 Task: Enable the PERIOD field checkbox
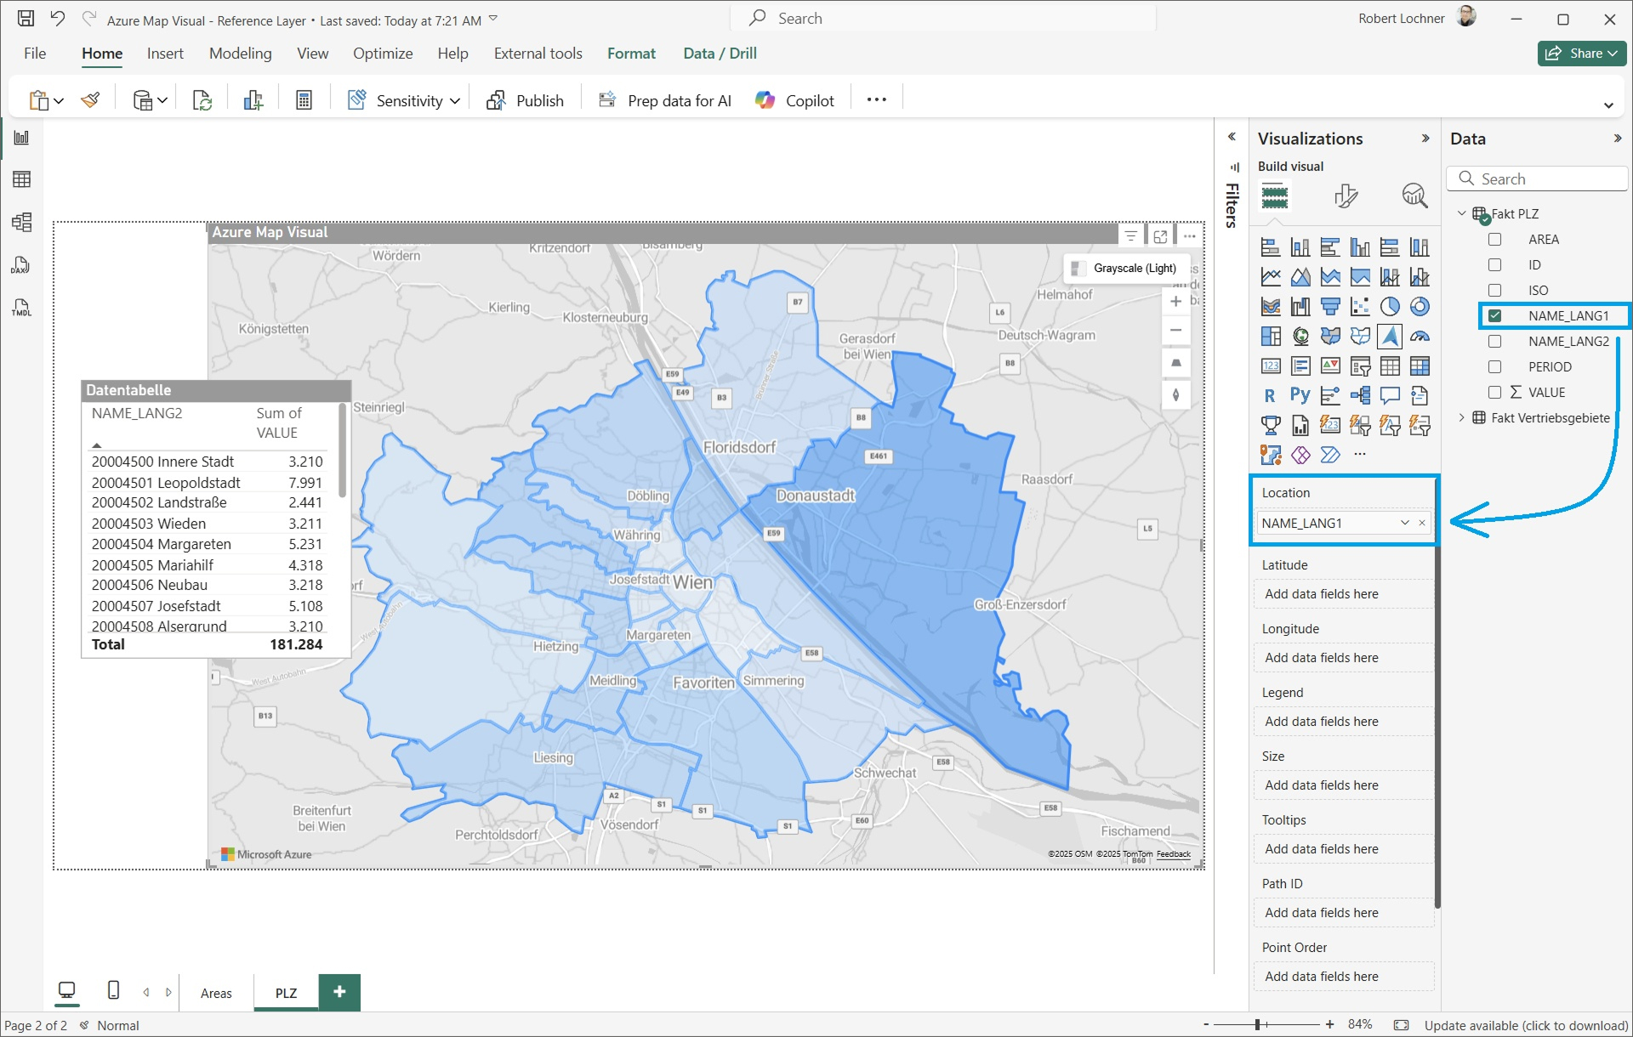[1494, 366]
